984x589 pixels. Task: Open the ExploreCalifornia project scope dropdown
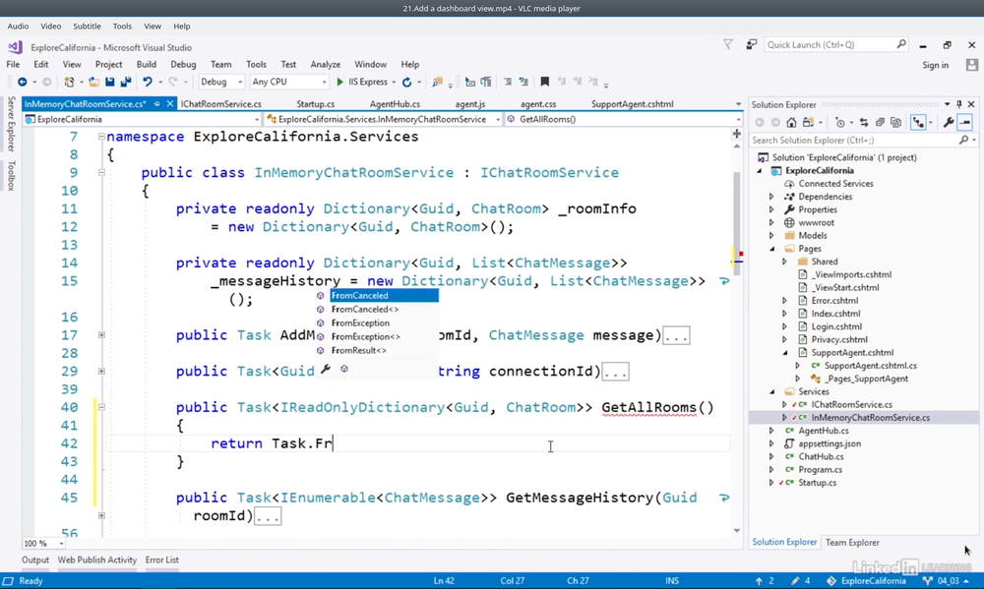[x=257, y=119]
